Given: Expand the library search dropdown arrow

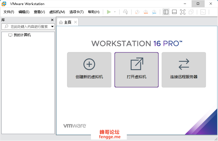Looking at the screenshot, I should pyautogui.click(x=52, y=26).
